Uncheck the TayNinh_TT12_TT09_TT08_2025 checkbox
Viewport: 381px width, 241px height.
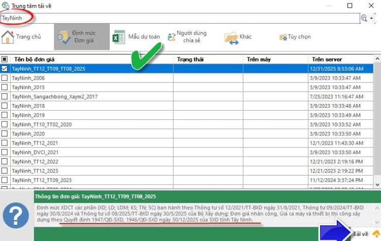(x=5, y=68)
